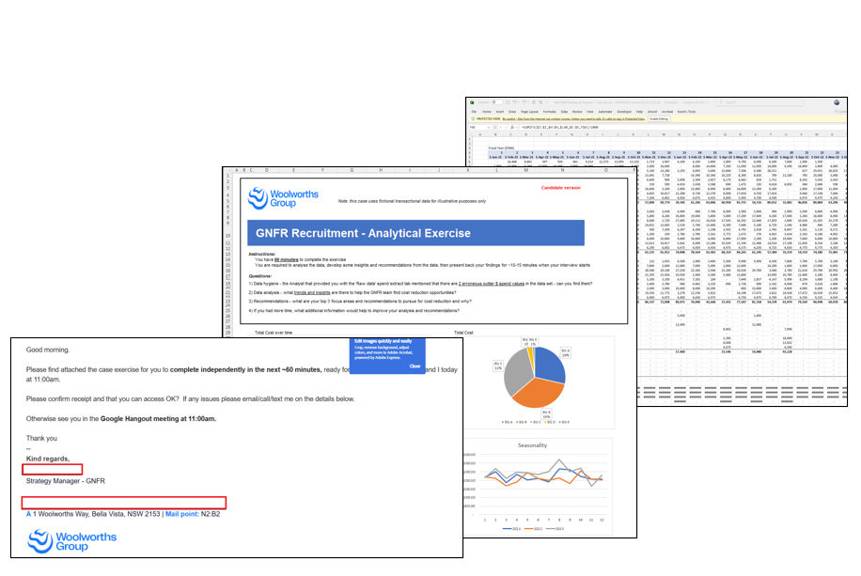Open the Review ribbon tab
The image size is (861, 576).
(577, 112)
